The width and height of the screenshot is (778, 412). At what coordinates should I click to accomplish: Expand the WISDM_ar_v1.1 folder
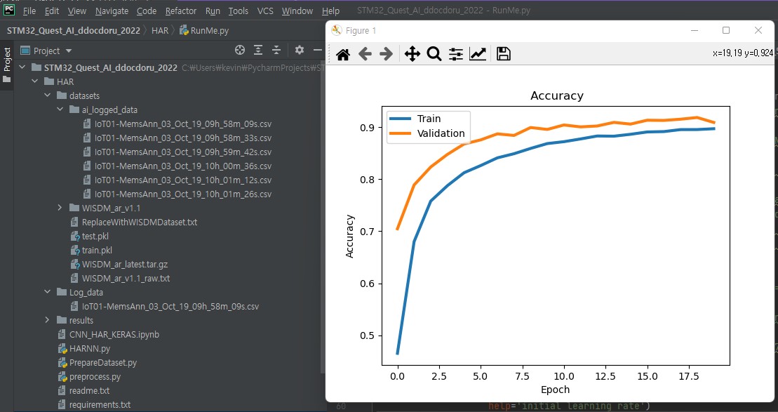(x=60, y=208)
